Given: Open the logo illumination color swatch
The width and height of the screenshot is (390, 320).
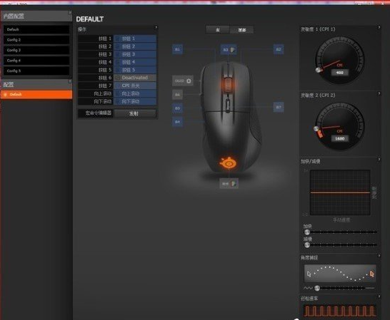Looking at the screenshot, I should (234, 183).
